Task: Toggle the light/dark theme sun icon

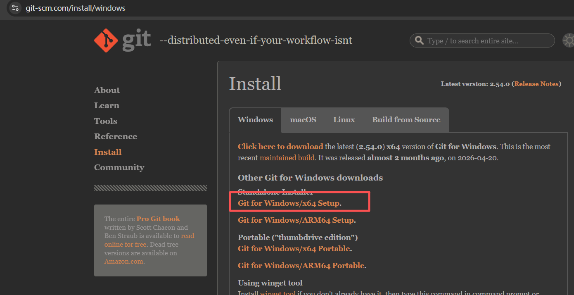Action: pyautogui.click(x=569, y=40)
